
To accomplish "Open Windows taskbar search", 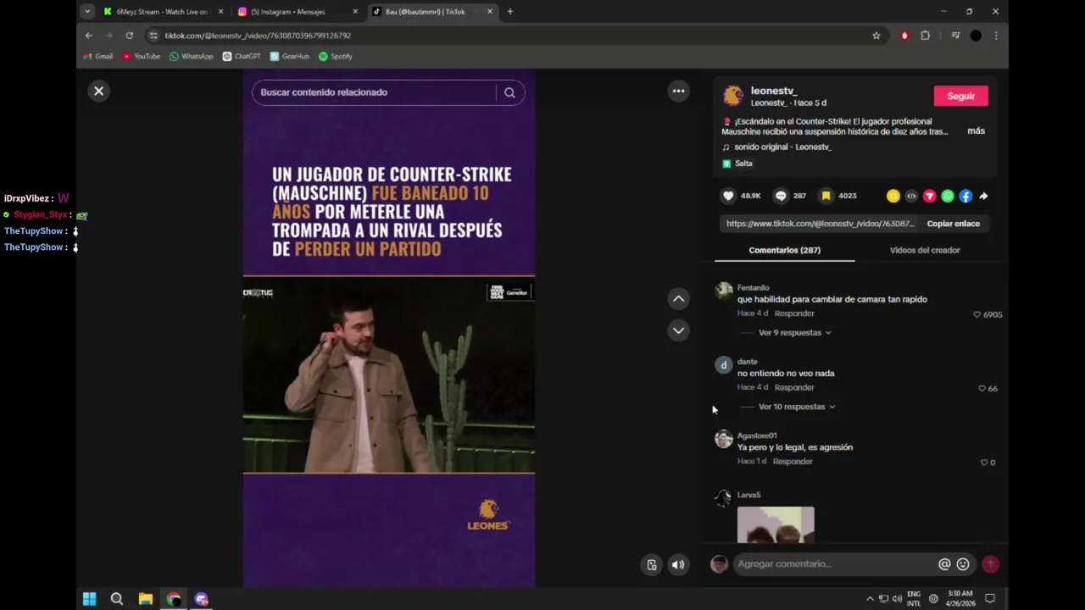I will point(117,599).
